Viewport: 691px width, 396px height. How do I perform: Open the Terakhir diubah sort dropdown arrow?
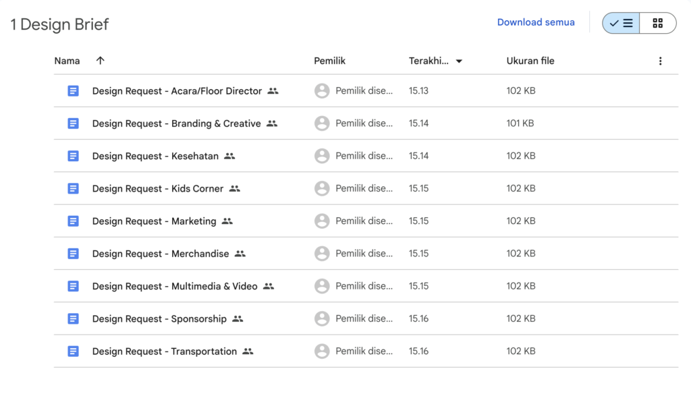click(x=459, y=61)
